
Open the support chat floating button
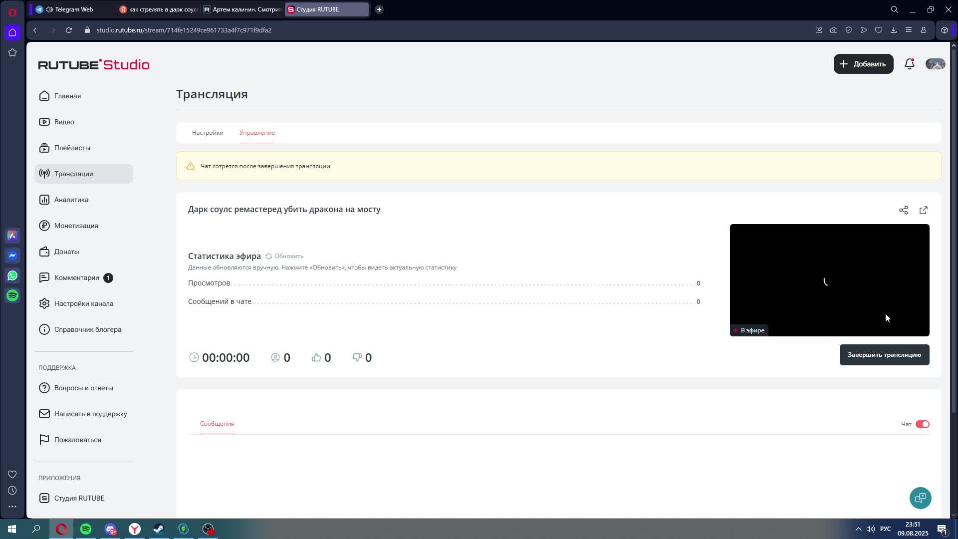click(920, 498)
